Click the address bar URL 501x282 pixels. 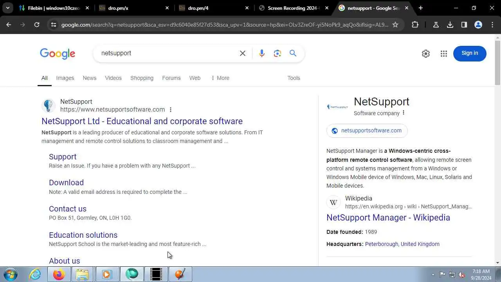point(225,25)
